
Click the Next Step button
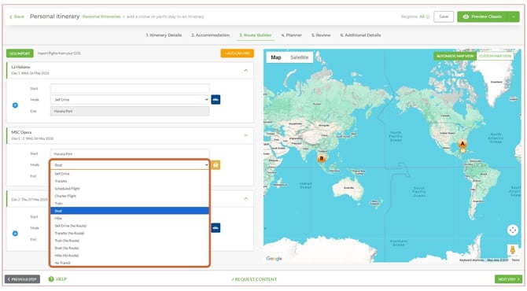point(508,279)
